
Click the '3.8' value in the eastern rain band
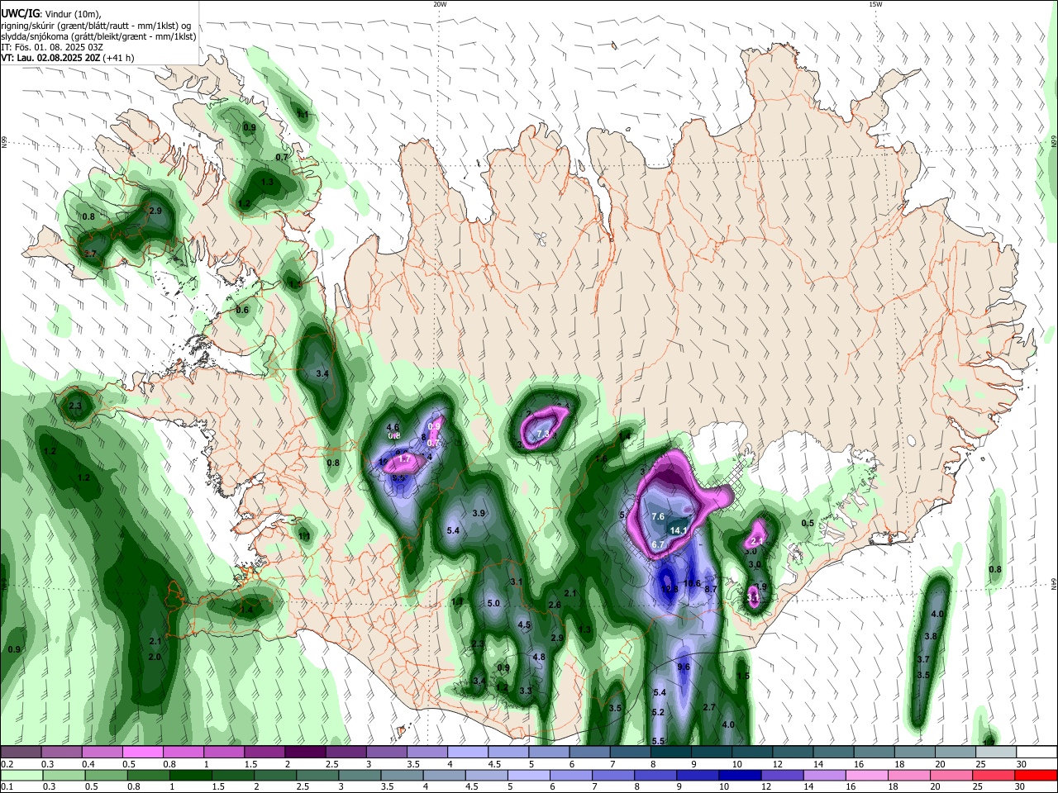pyautogui.click(x=930, y=636)
